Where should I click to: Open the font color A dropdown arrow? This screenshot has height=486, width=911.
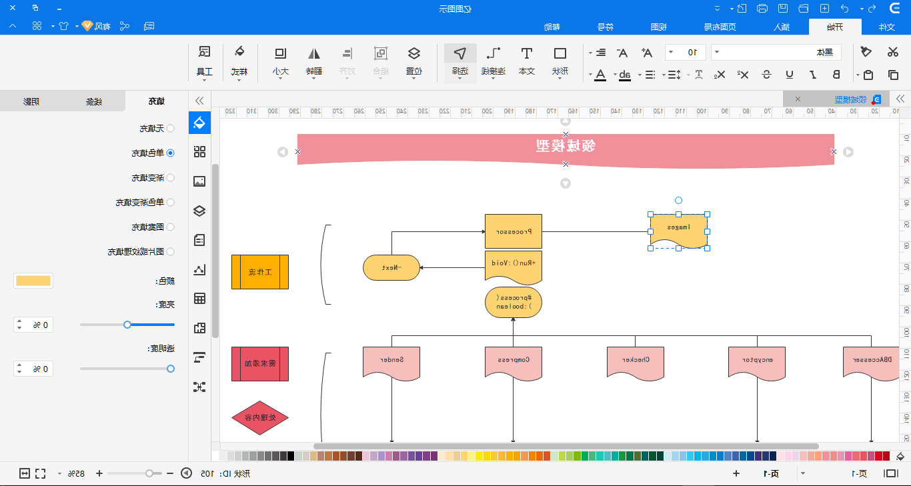point(590,75)
